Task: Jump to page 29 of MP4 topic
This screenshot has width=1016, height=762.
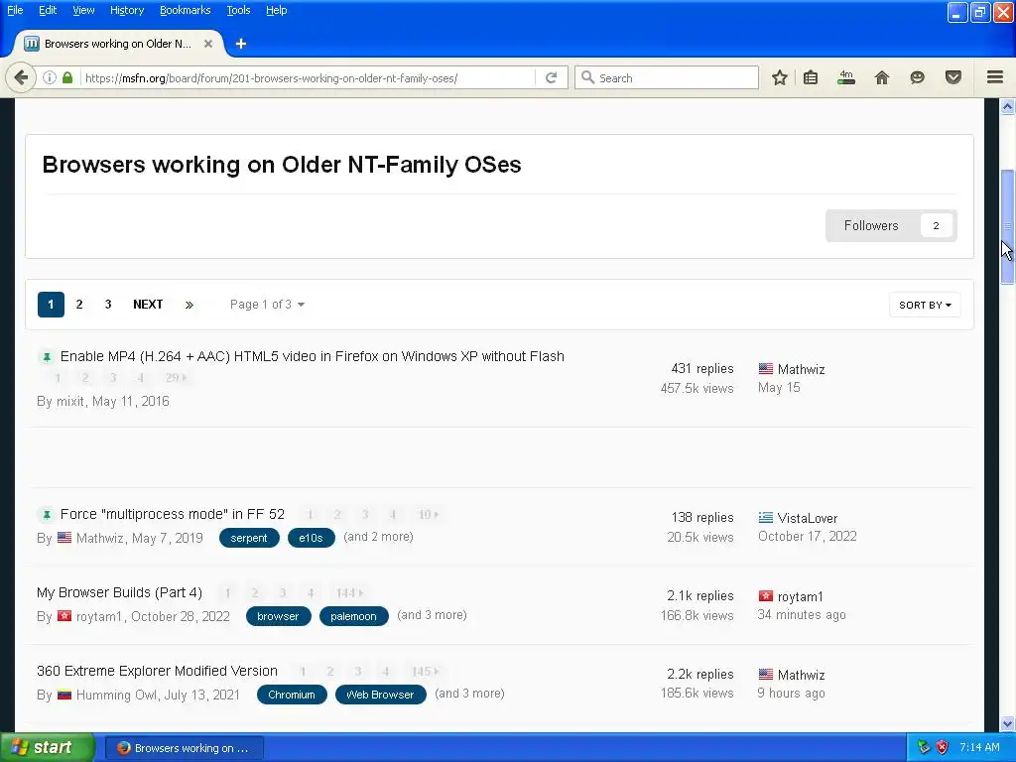Action: coord(176,378)
